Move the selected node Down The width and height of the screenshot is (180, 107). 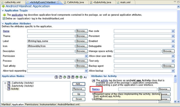[x=79, y=99]
